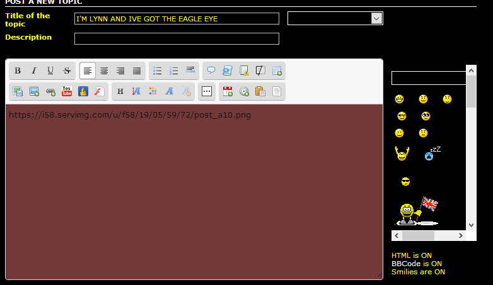Insert the cheering arms-up smiley
Viewport: 493px width, 285px height.
point(402,154)
